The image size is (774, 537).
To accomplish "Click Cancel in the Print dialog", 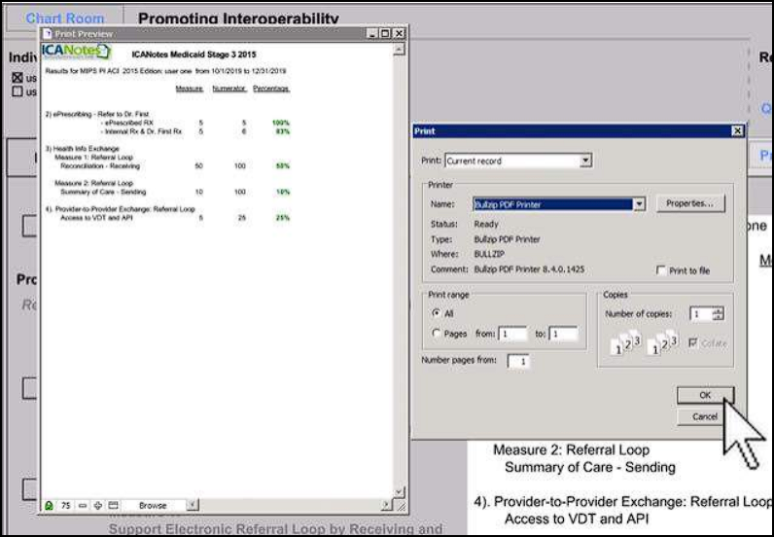I will click(705, 416).
